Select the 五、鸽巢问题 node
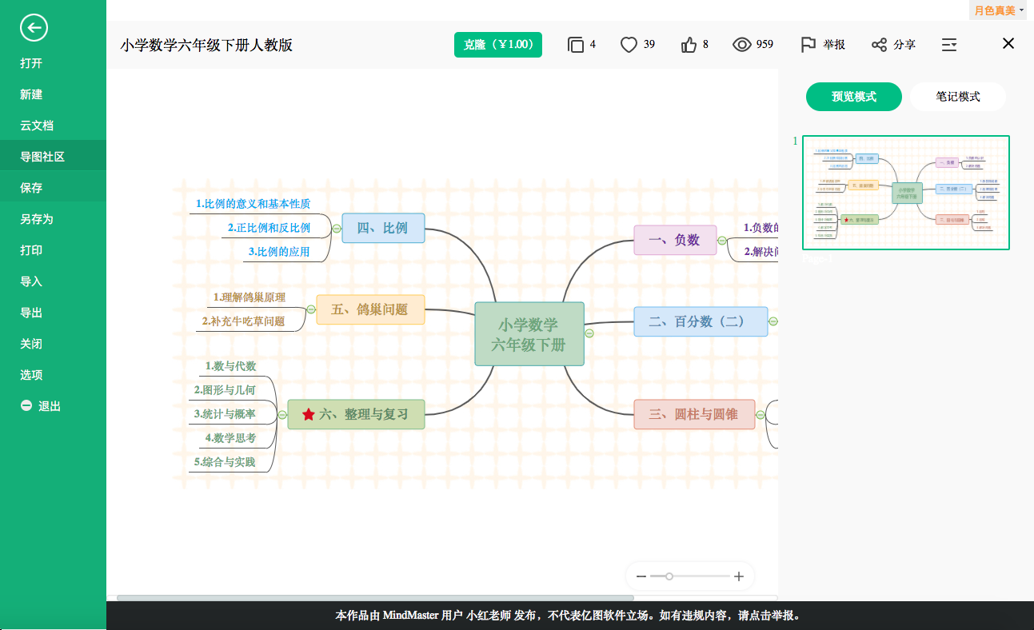 click(370, 309)
